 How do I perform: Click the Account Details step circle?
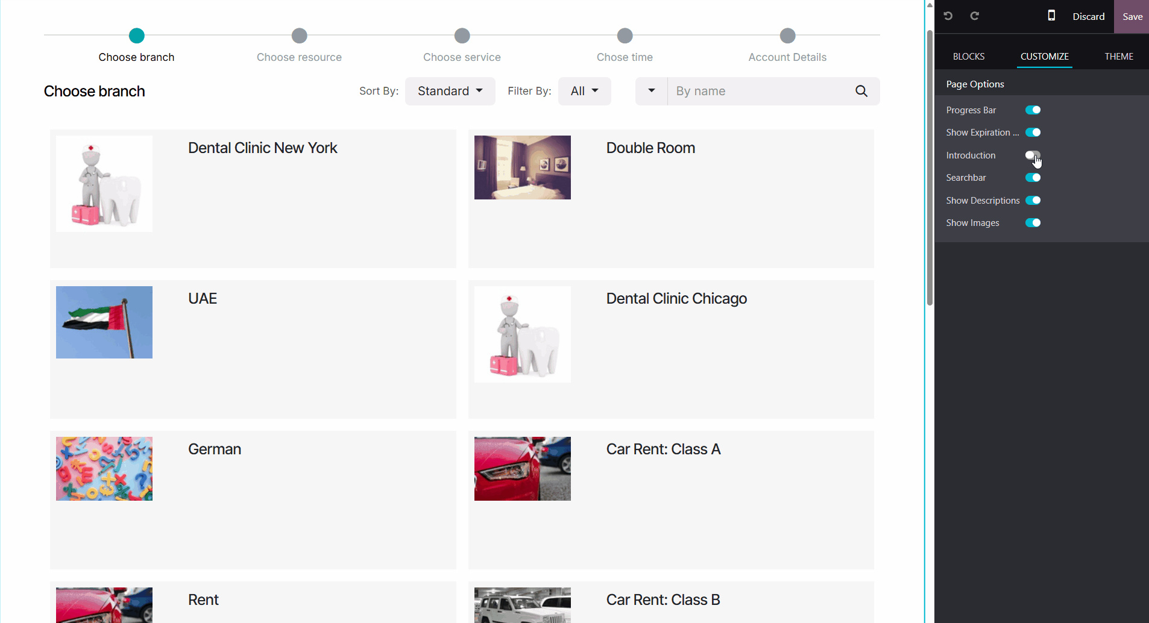pos(788,36)
